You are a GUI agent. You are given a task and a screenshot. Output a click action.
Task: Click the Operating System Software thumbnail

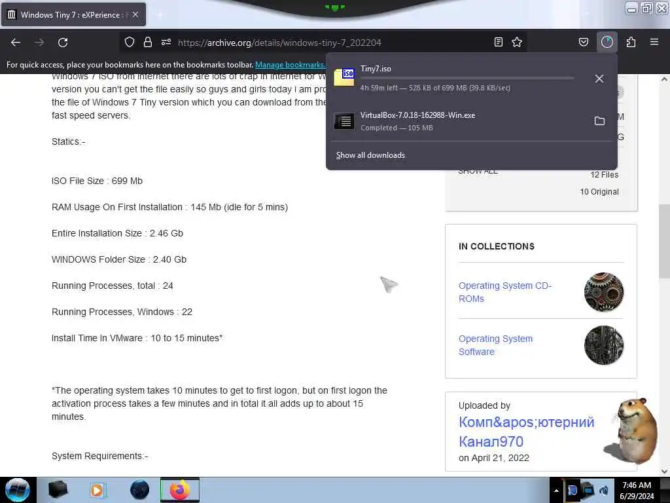pyautogui.click(x=604, y=345)
